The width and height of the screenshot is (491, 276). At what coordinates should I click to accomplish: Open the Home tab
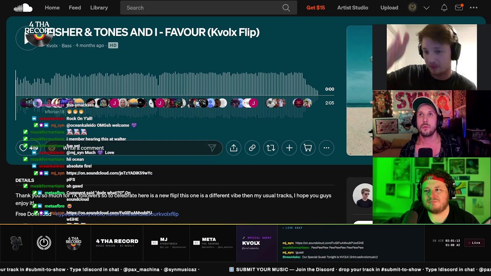[52, 8]
